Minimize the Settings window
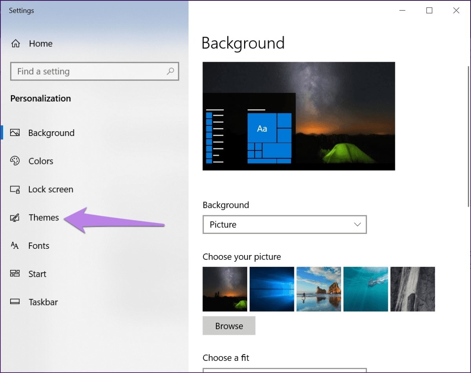471x373 pixels. click(402, 11)
